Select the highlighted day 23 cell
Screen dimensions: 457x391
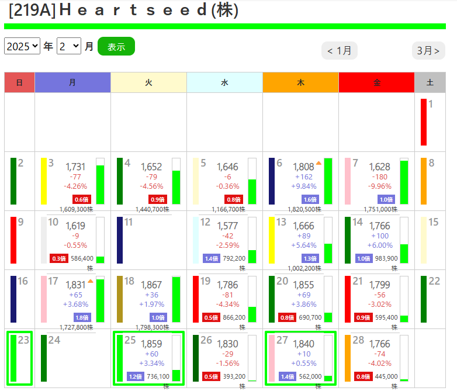click(x=18, y=358)
